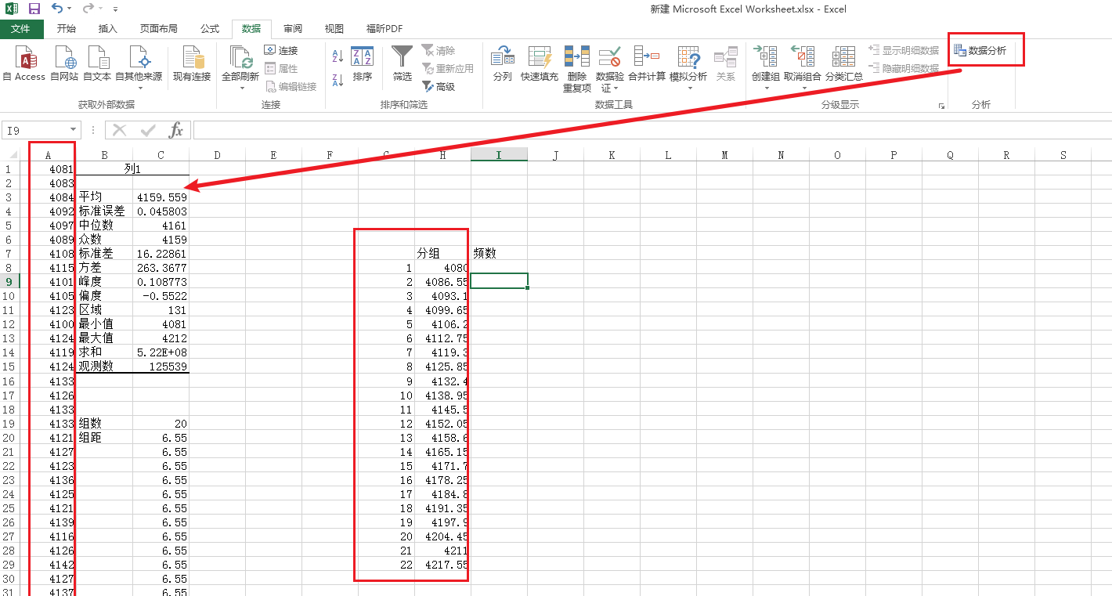Click Subtotal (分类汇总)

[844, 64]
